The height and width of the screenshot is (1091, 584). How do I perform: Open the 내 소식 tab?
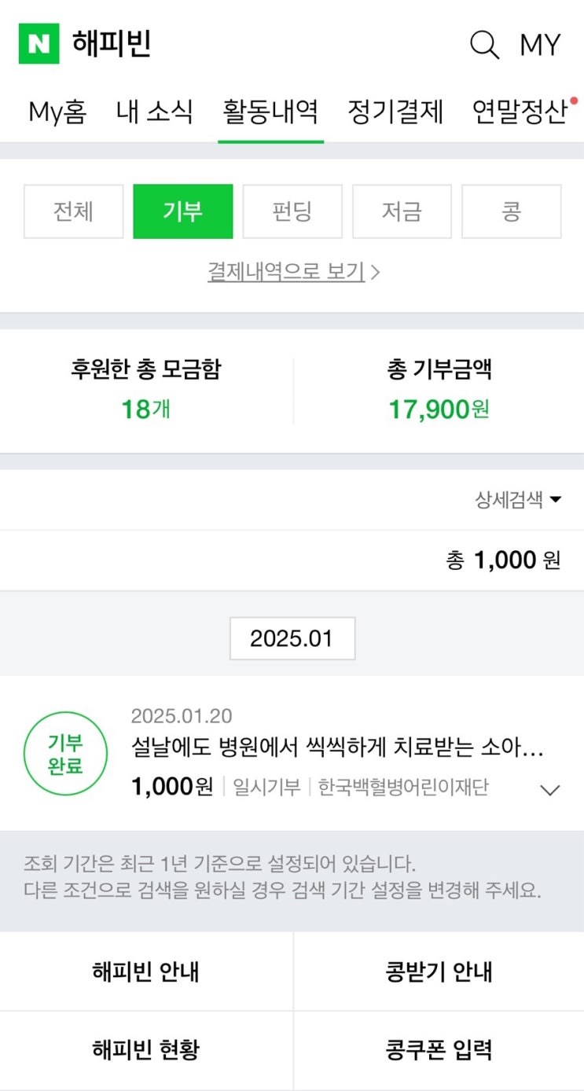coord(154,112)
